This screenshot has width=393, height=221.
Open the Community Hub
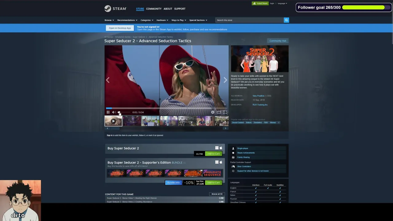pyautogui.click(x=278, y=41)
